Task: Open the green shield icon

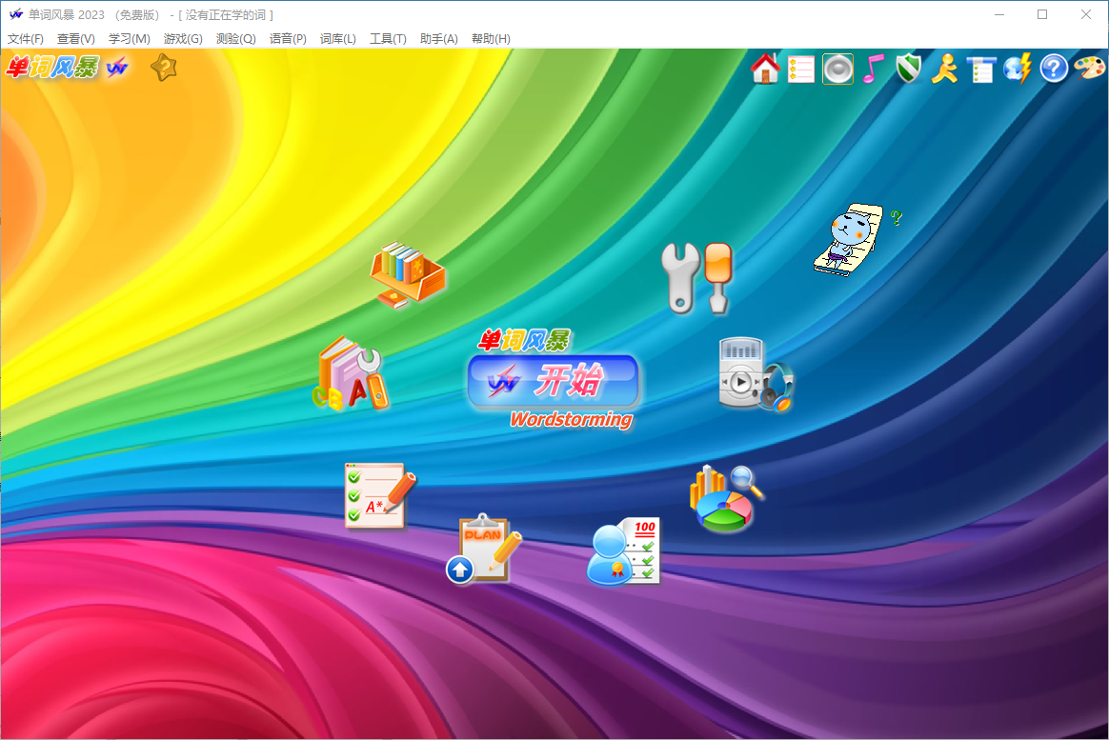Action: click(x=909, y=70)
